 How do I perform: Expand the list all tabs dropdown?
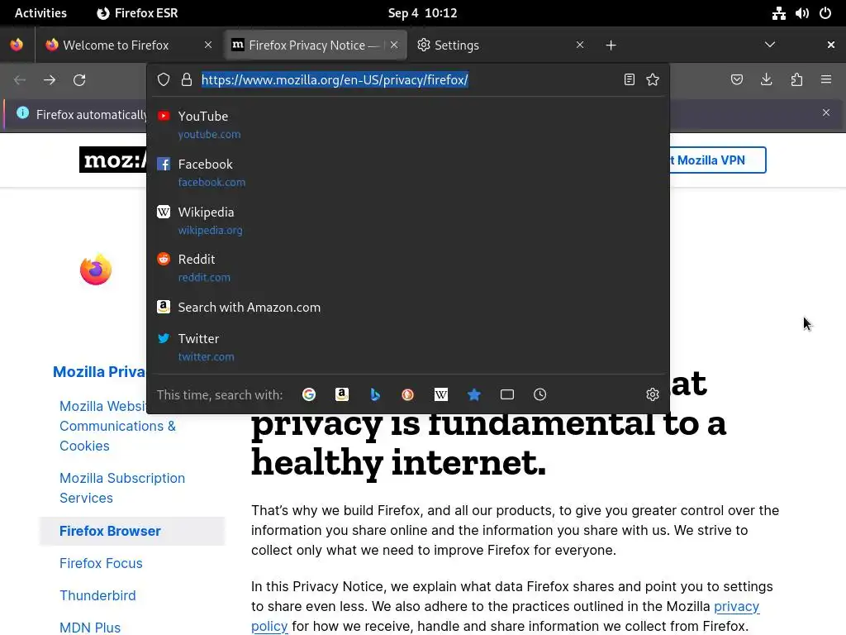point(770,45)
